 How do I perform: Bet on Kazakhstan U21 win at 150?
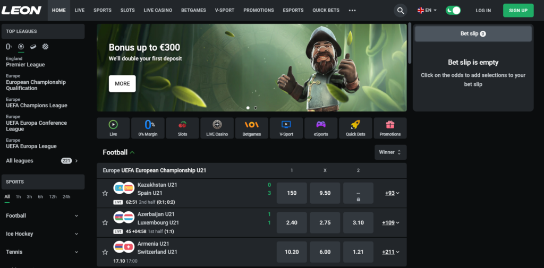[292, 193]
